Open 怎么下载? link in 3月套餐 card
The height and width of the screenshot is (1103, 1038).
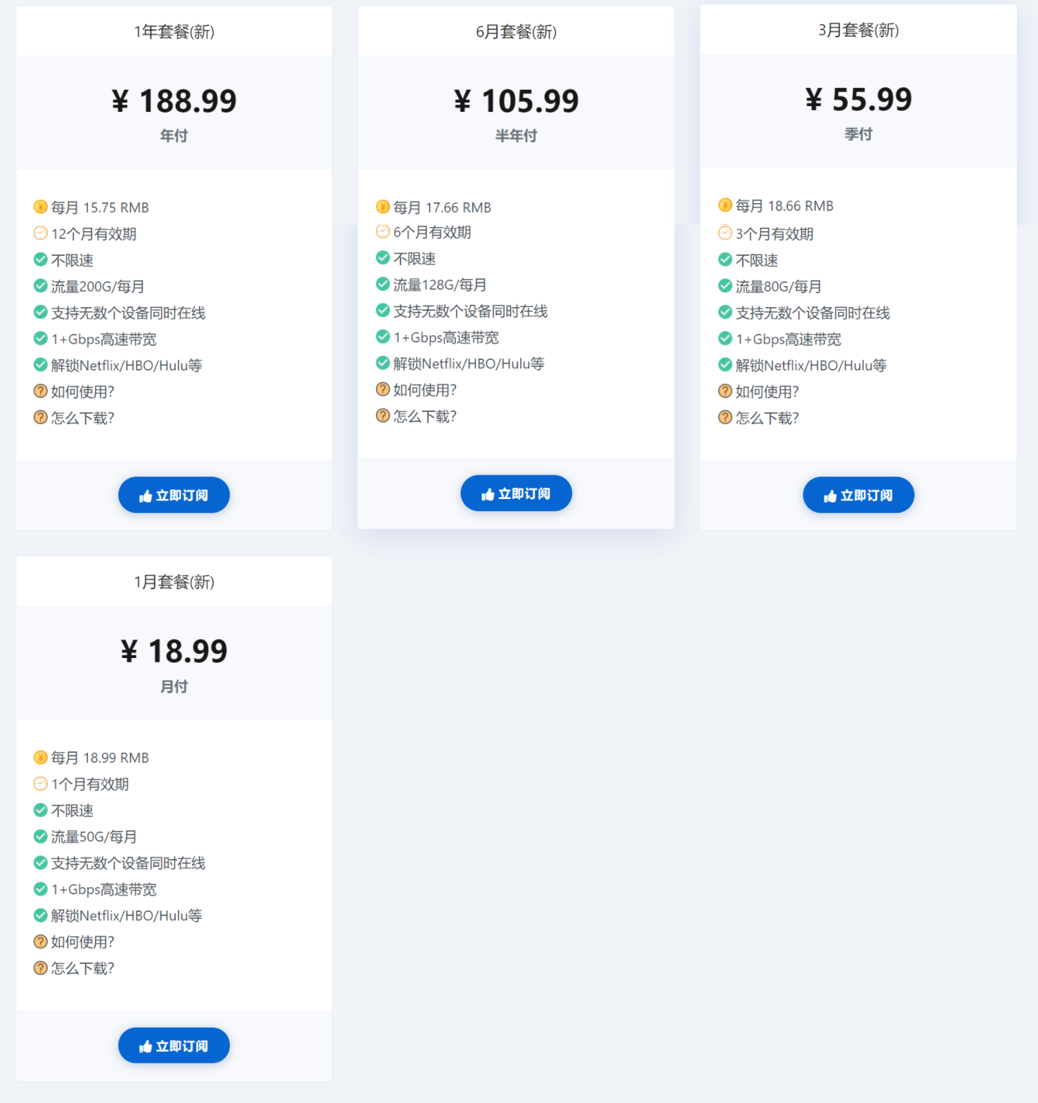[x=767, y=418]
